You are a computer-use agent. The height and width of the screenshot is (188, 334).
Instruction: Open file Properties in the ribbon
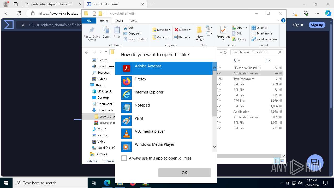[x=223, y=34]
